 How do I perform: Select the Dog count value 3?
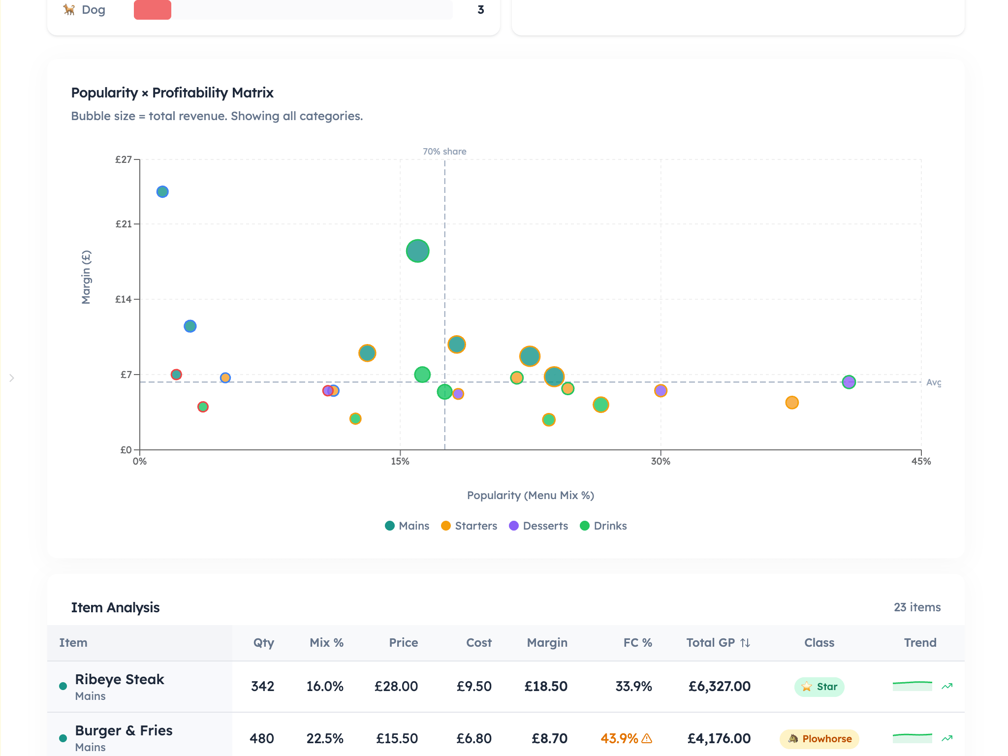pos(481,10)
